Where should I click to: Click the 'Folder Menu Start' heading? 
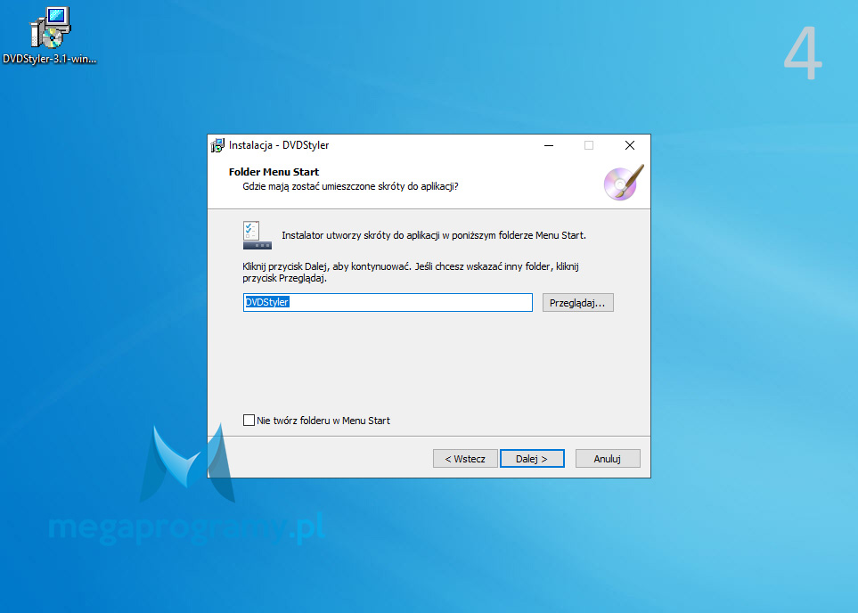274,172
